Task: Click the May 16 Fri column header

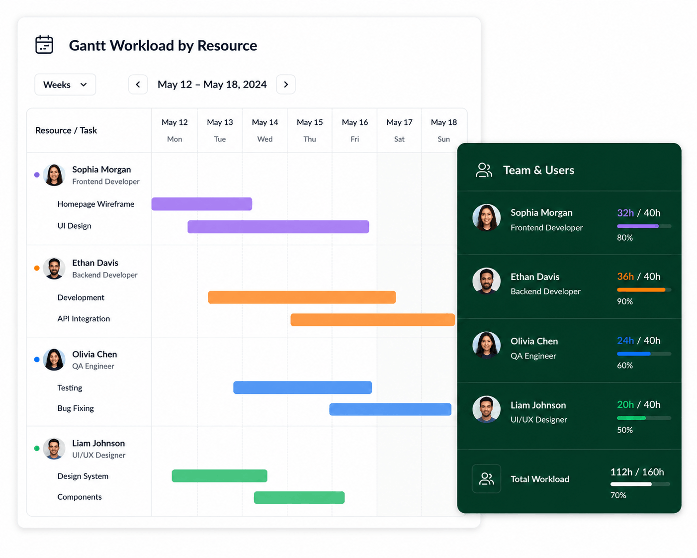Action: pos(355,130)
